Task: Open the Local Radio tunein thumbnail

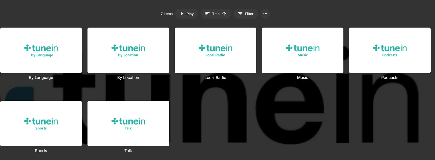Action: coord(215,50)
